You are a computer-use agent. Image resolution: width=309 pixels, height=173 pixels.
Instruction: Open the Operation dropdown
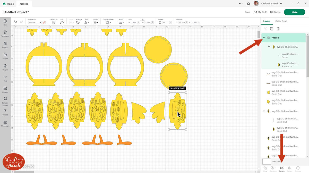[35, 23]
